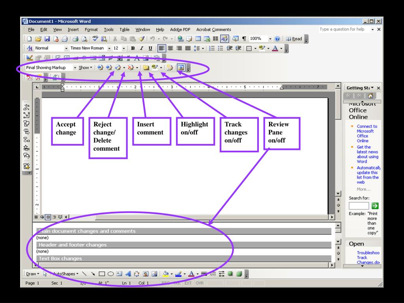Undo the last action
The image size is (404, 303).
[152, 39]
